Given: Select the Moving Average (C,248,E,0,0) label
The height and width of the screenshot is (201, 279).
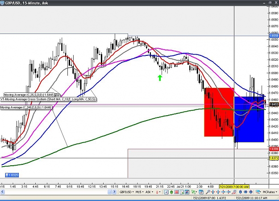Looking at the screenshot, I should point(26,107).
